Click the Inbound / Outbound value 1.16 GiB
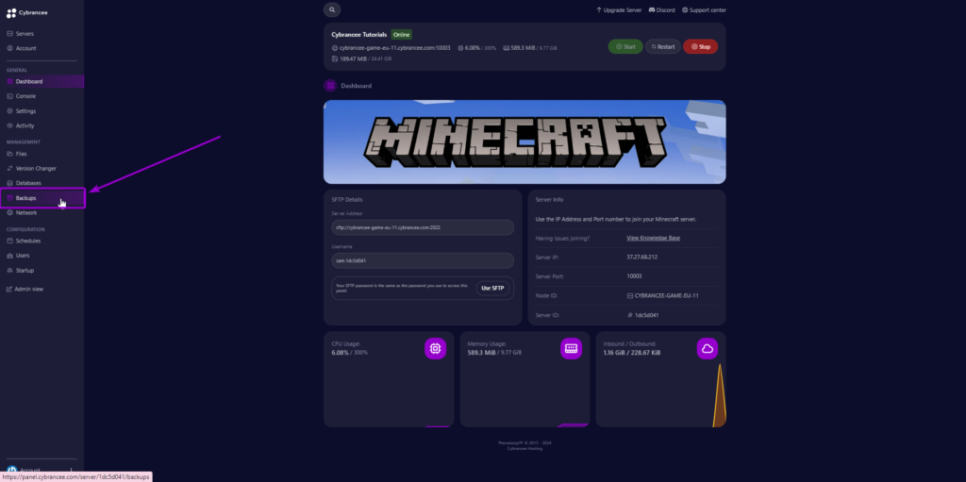 [x=614, y=353]
